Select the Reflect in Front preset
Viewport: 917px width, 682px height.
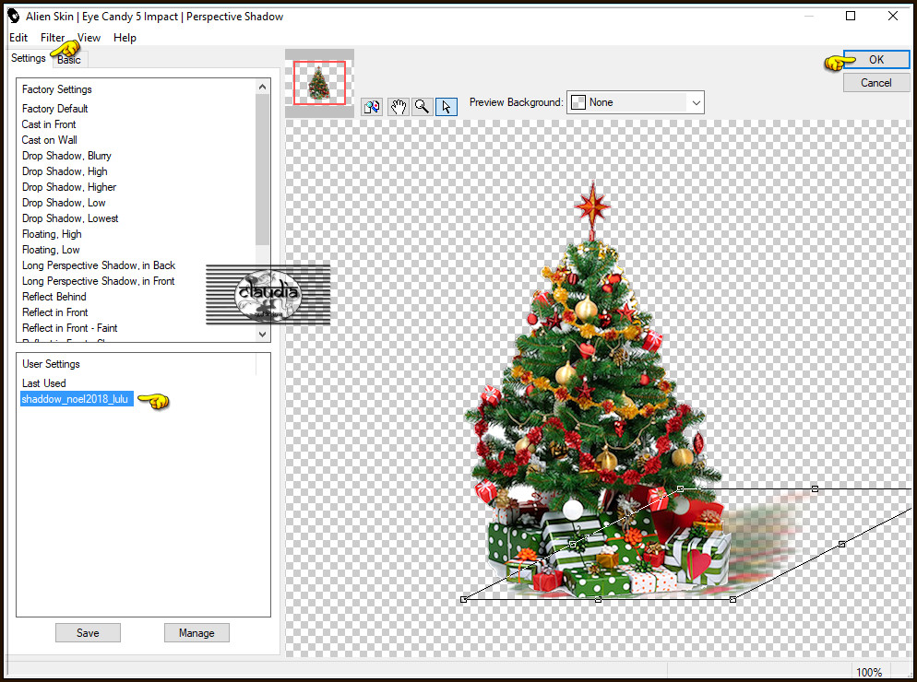click(x=55, y=312)
